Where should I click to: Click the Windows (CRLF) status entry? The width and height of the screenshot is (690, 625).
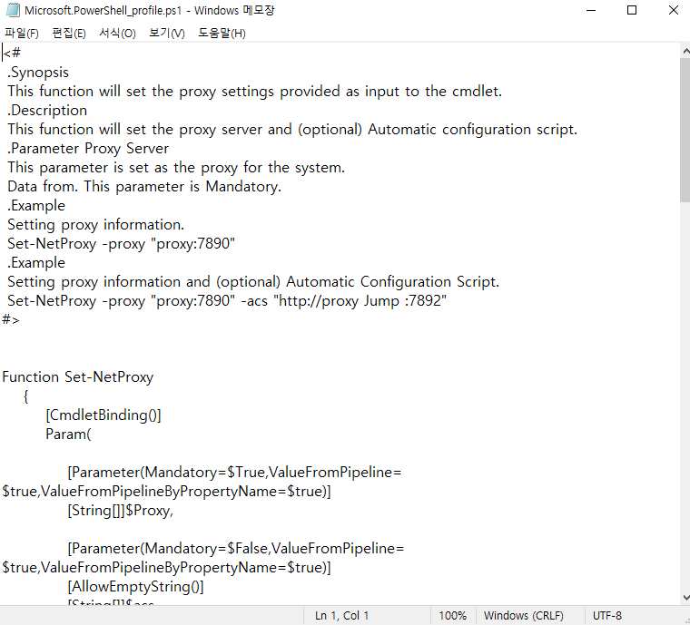(x=523, y=615)
